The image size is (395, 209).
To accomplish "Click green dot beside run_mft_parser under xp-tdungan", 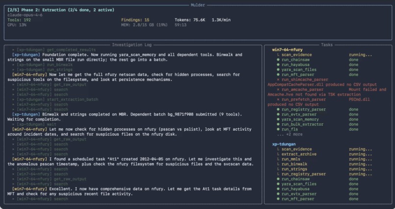I will click(278, 199).
